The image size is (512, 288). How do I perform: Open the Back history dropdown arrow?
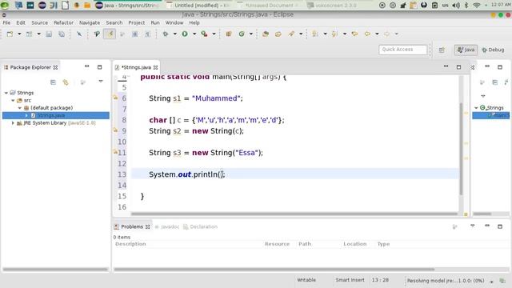(377, 34)
